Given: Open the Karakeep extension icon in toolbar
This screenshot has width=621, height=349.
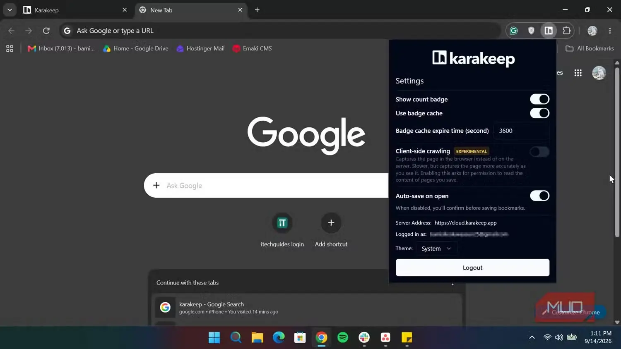Looking at the screenshot, I should pos(549,31).
